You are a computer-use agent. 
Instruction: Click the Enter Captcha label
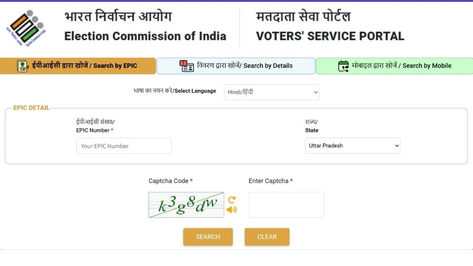[268, 181]
